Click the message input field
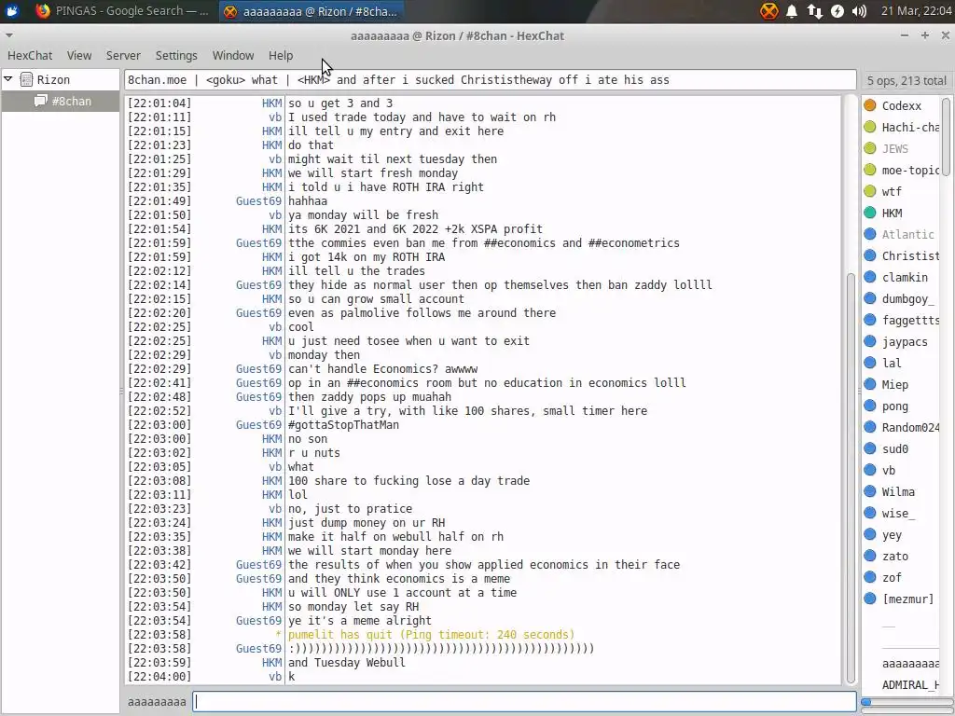 click(524, 701)
